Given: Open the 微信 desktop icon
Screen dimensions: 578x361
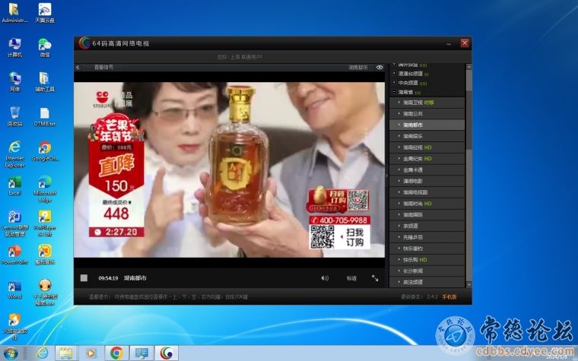Looking at the screenshot, I should 45,47.
